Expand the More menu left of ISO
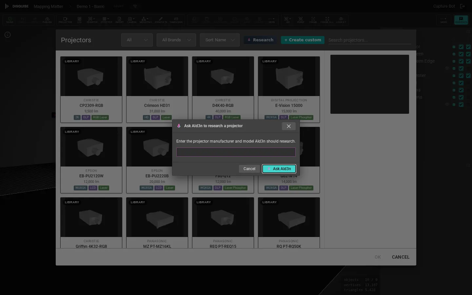 point(272,20)
